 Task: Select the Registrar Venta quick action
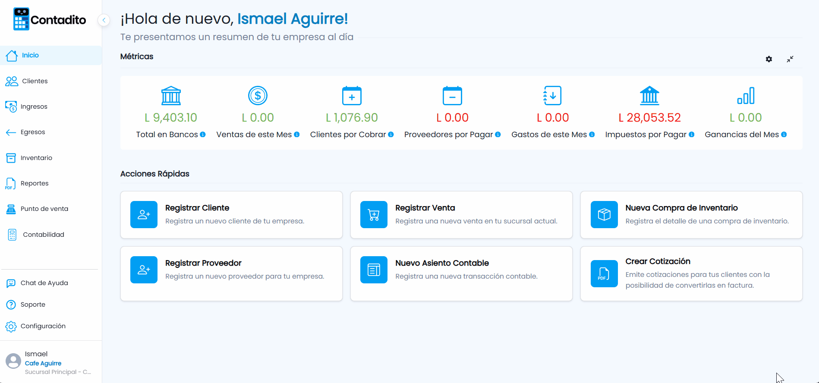461,215
